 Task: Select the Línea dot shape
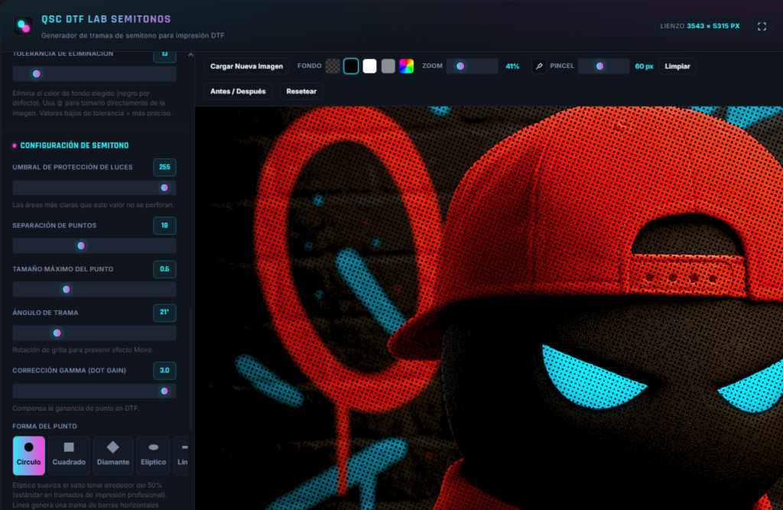point(182,456)
